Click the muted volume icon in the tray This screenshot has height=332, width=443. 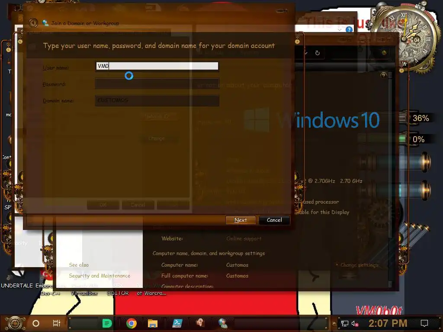(355, 323)
